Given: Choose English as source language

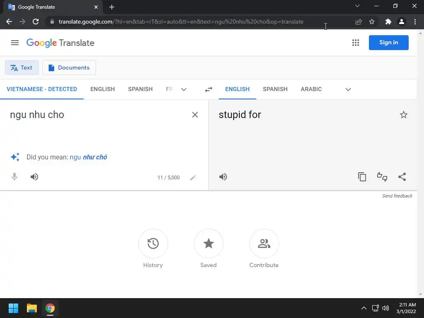Looking at the screenshot, I should click(103, 89).
